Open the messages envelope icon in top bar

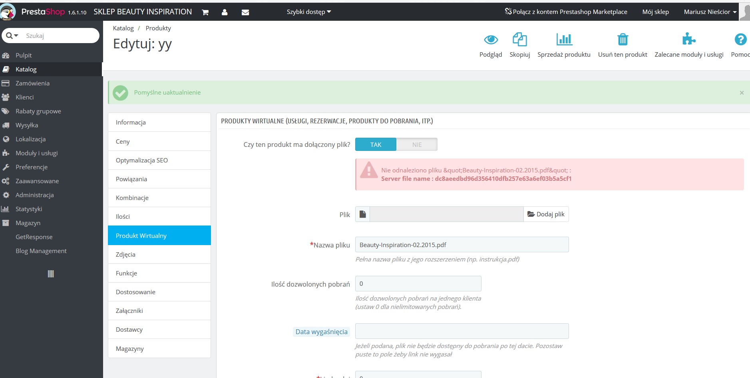tap(245, 12)
